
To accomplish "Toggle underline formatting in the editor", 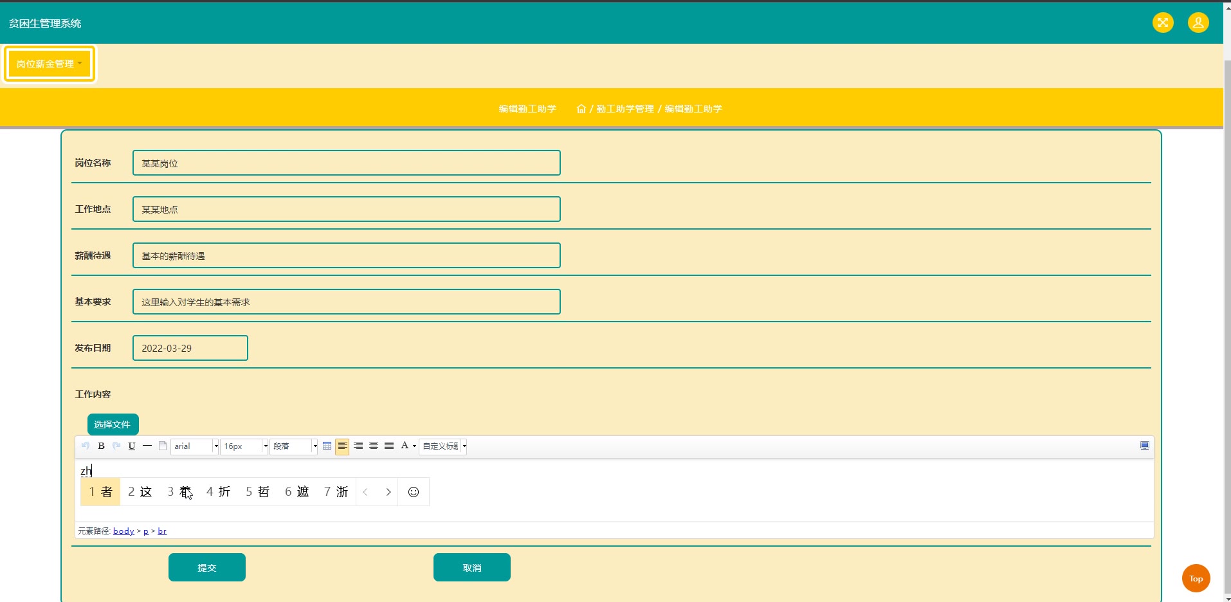I will click(132, 446).
